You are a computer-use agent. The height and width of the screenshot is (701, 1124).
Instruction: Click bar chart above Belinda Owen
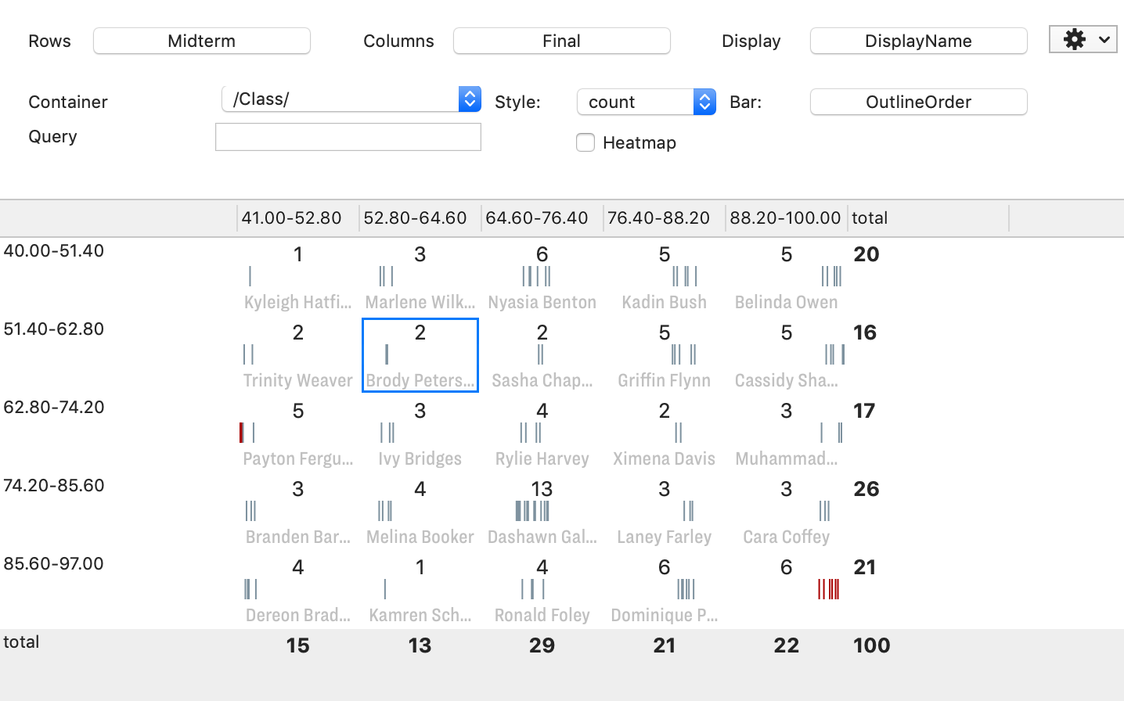[831, 276]
